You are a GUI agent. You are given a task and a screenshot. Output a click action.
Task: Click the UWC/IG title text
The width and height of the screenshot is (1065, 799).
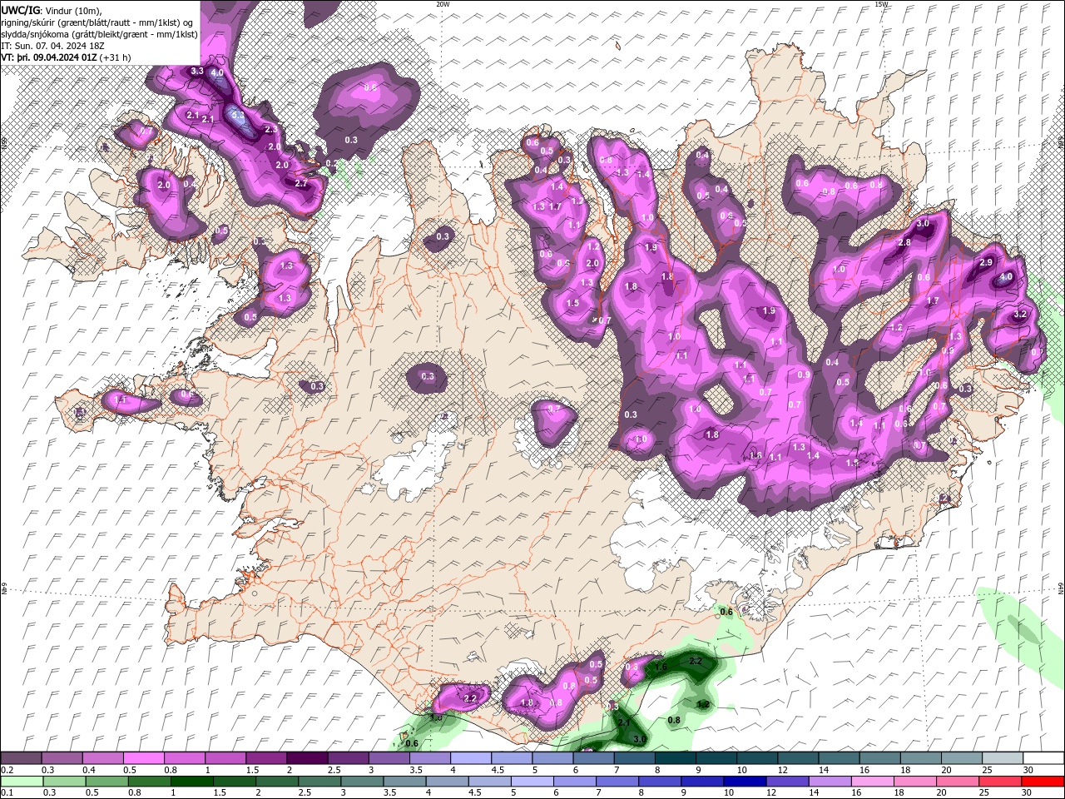[x=21, y=10]
